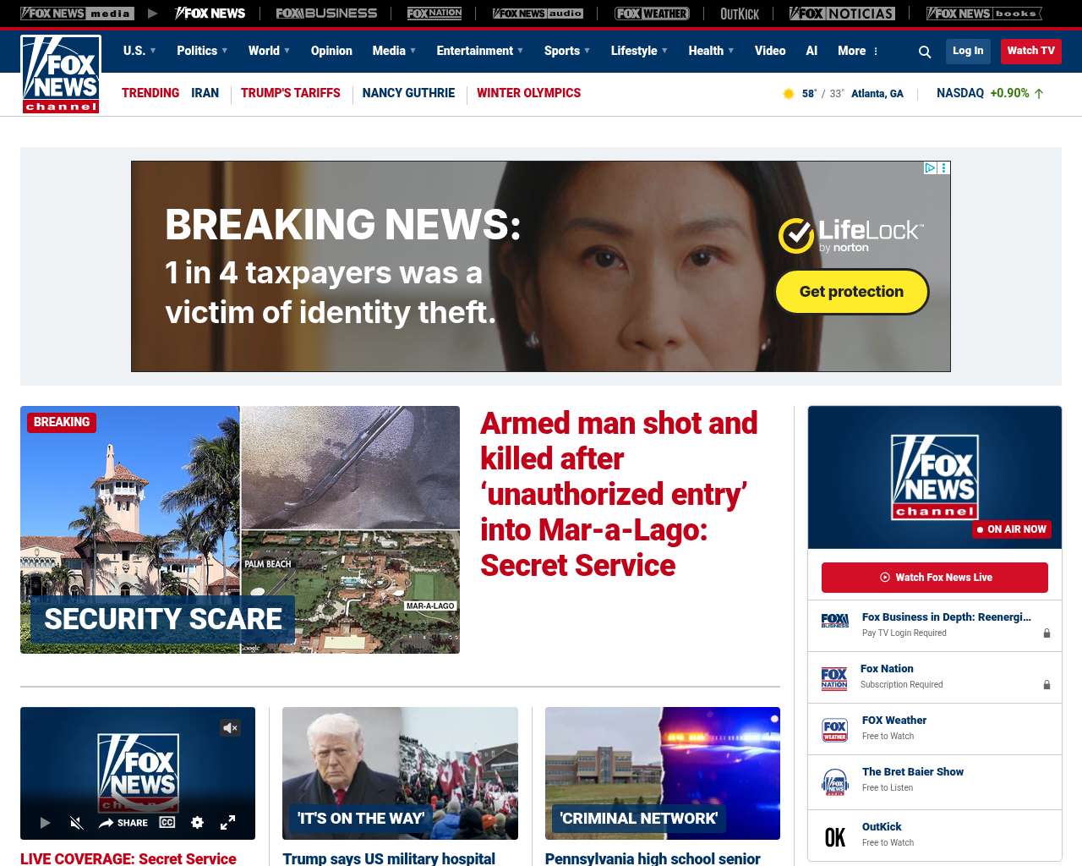1082x866 pixels.
Task: Click the muted speaker badge on video
Action: click(x=230, y=727)
